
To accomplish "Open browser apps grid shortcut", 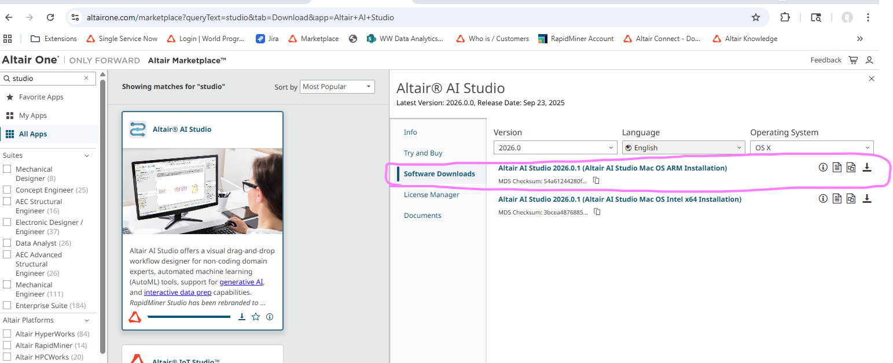I will click(x=8, y=39).
